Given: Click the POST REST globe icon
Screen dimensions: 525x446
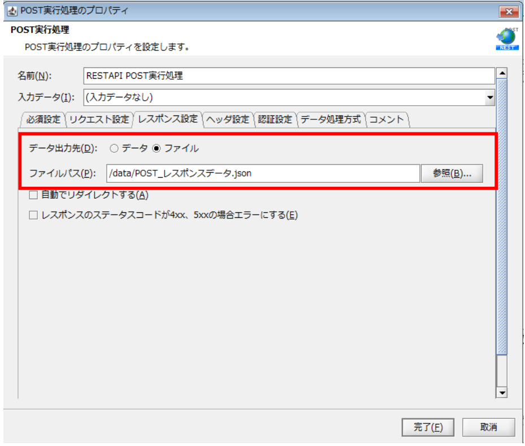Looking at the screenshot, I should pyautogui.click(x=506, y=39).
